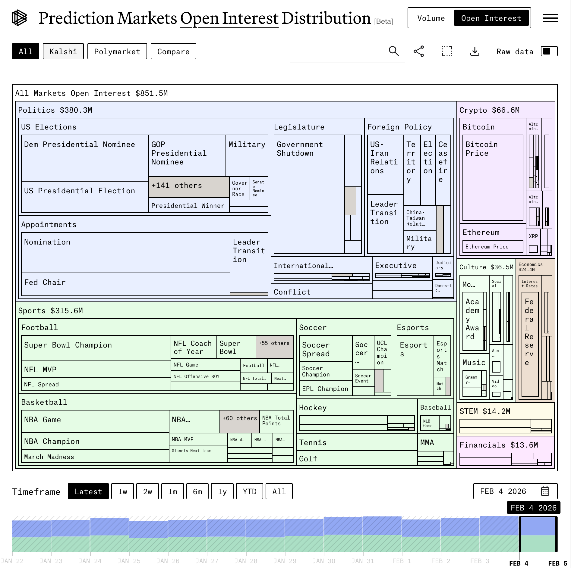Screen dimensions: 571x568
Task: Click the Nomination tile under Appointments
Action: click(126, 253)
